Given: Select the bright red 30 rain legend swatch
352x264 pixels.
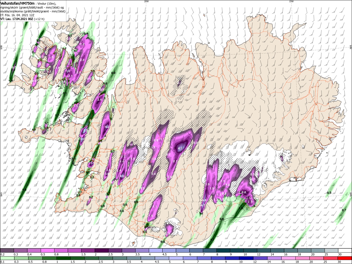Looking at the screenshot, I should pyautogui.click(x=345, y=258).
